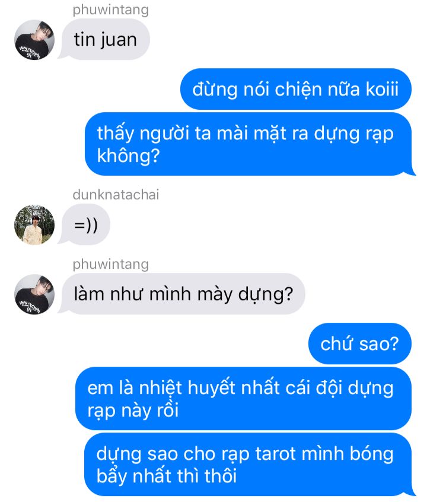
Task: Select the "tin juan" message bubble
Action: pos(104,39)
